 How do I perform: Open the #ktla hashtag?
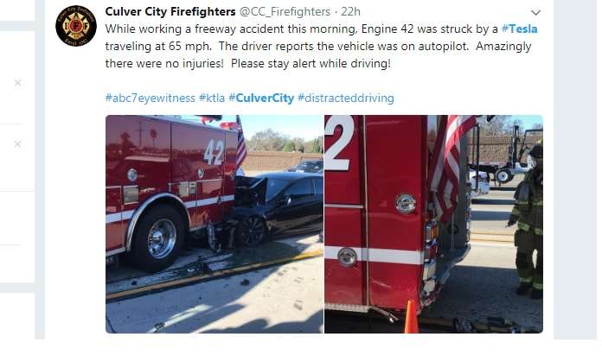(x=212, y=99)
